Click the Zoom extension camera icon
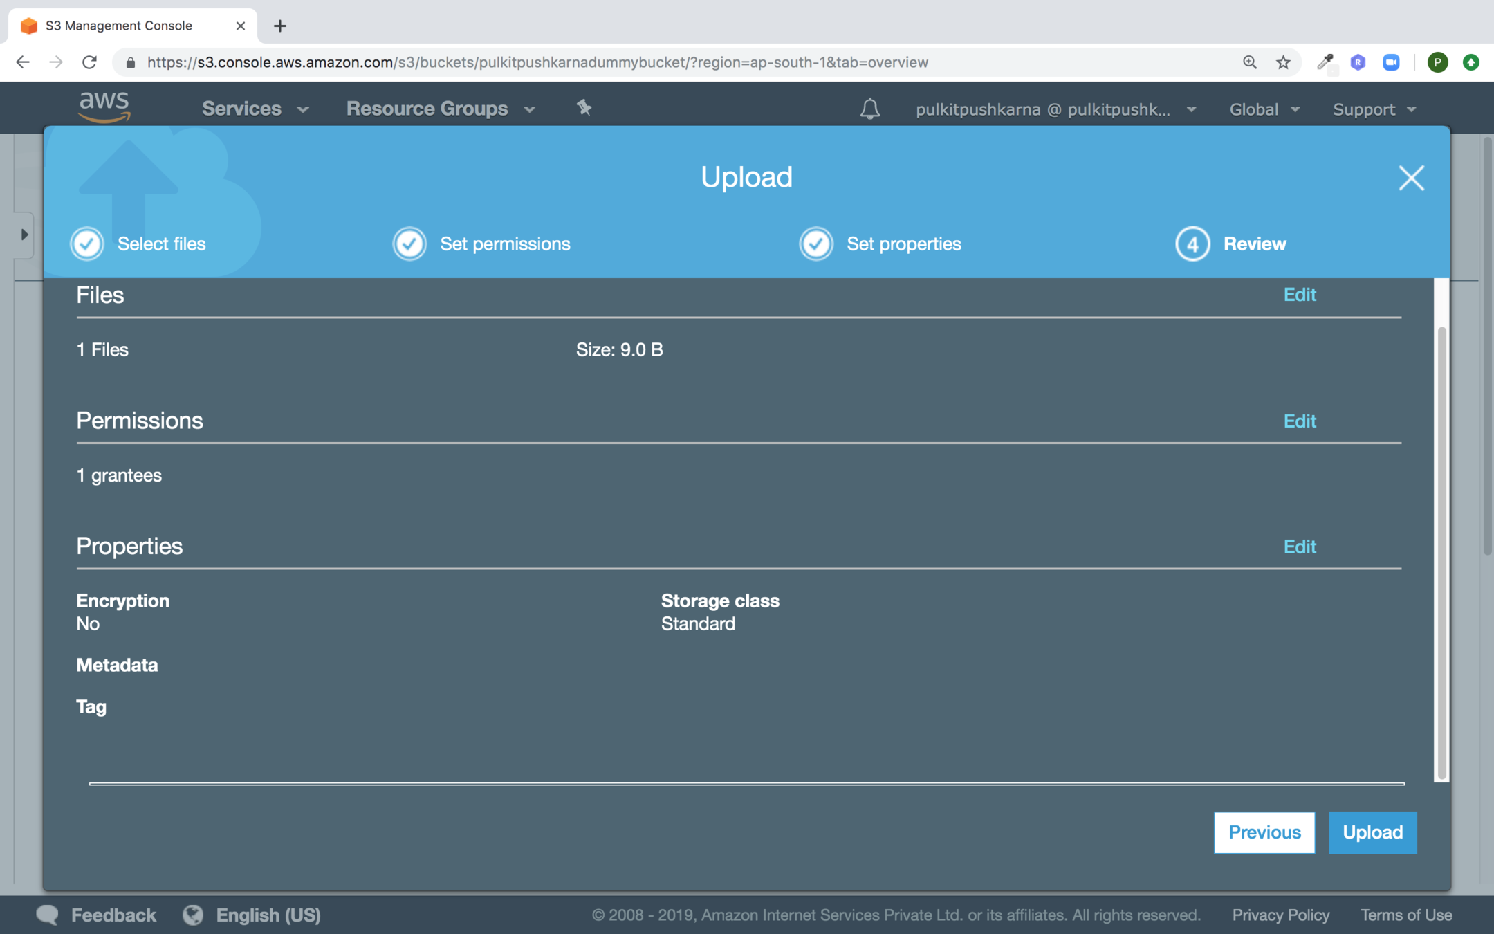The image size is (1494, 934). 1391,62
